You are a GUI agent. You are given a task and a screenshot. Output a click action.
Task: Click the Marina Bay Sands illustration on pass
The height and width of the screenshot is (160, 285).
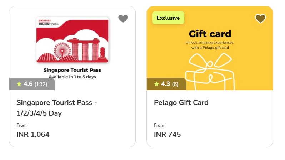(84, 49)
